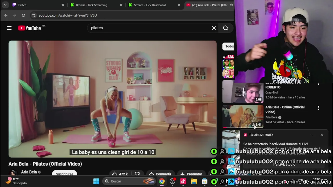Open the Windows Start menu
Image resolution: width=333 pixels, height=187 pixels.
96,181
